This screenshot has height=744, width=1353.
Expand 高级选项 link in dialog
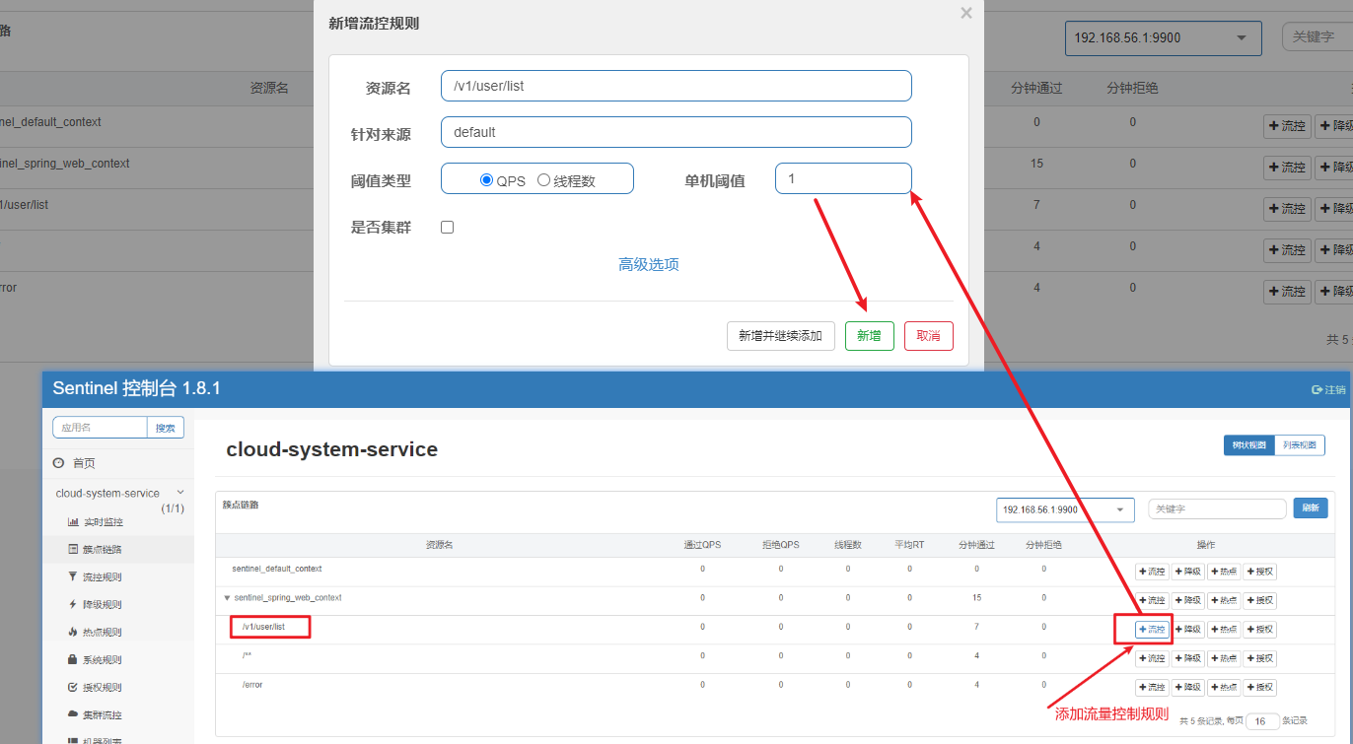coord(648,264)
